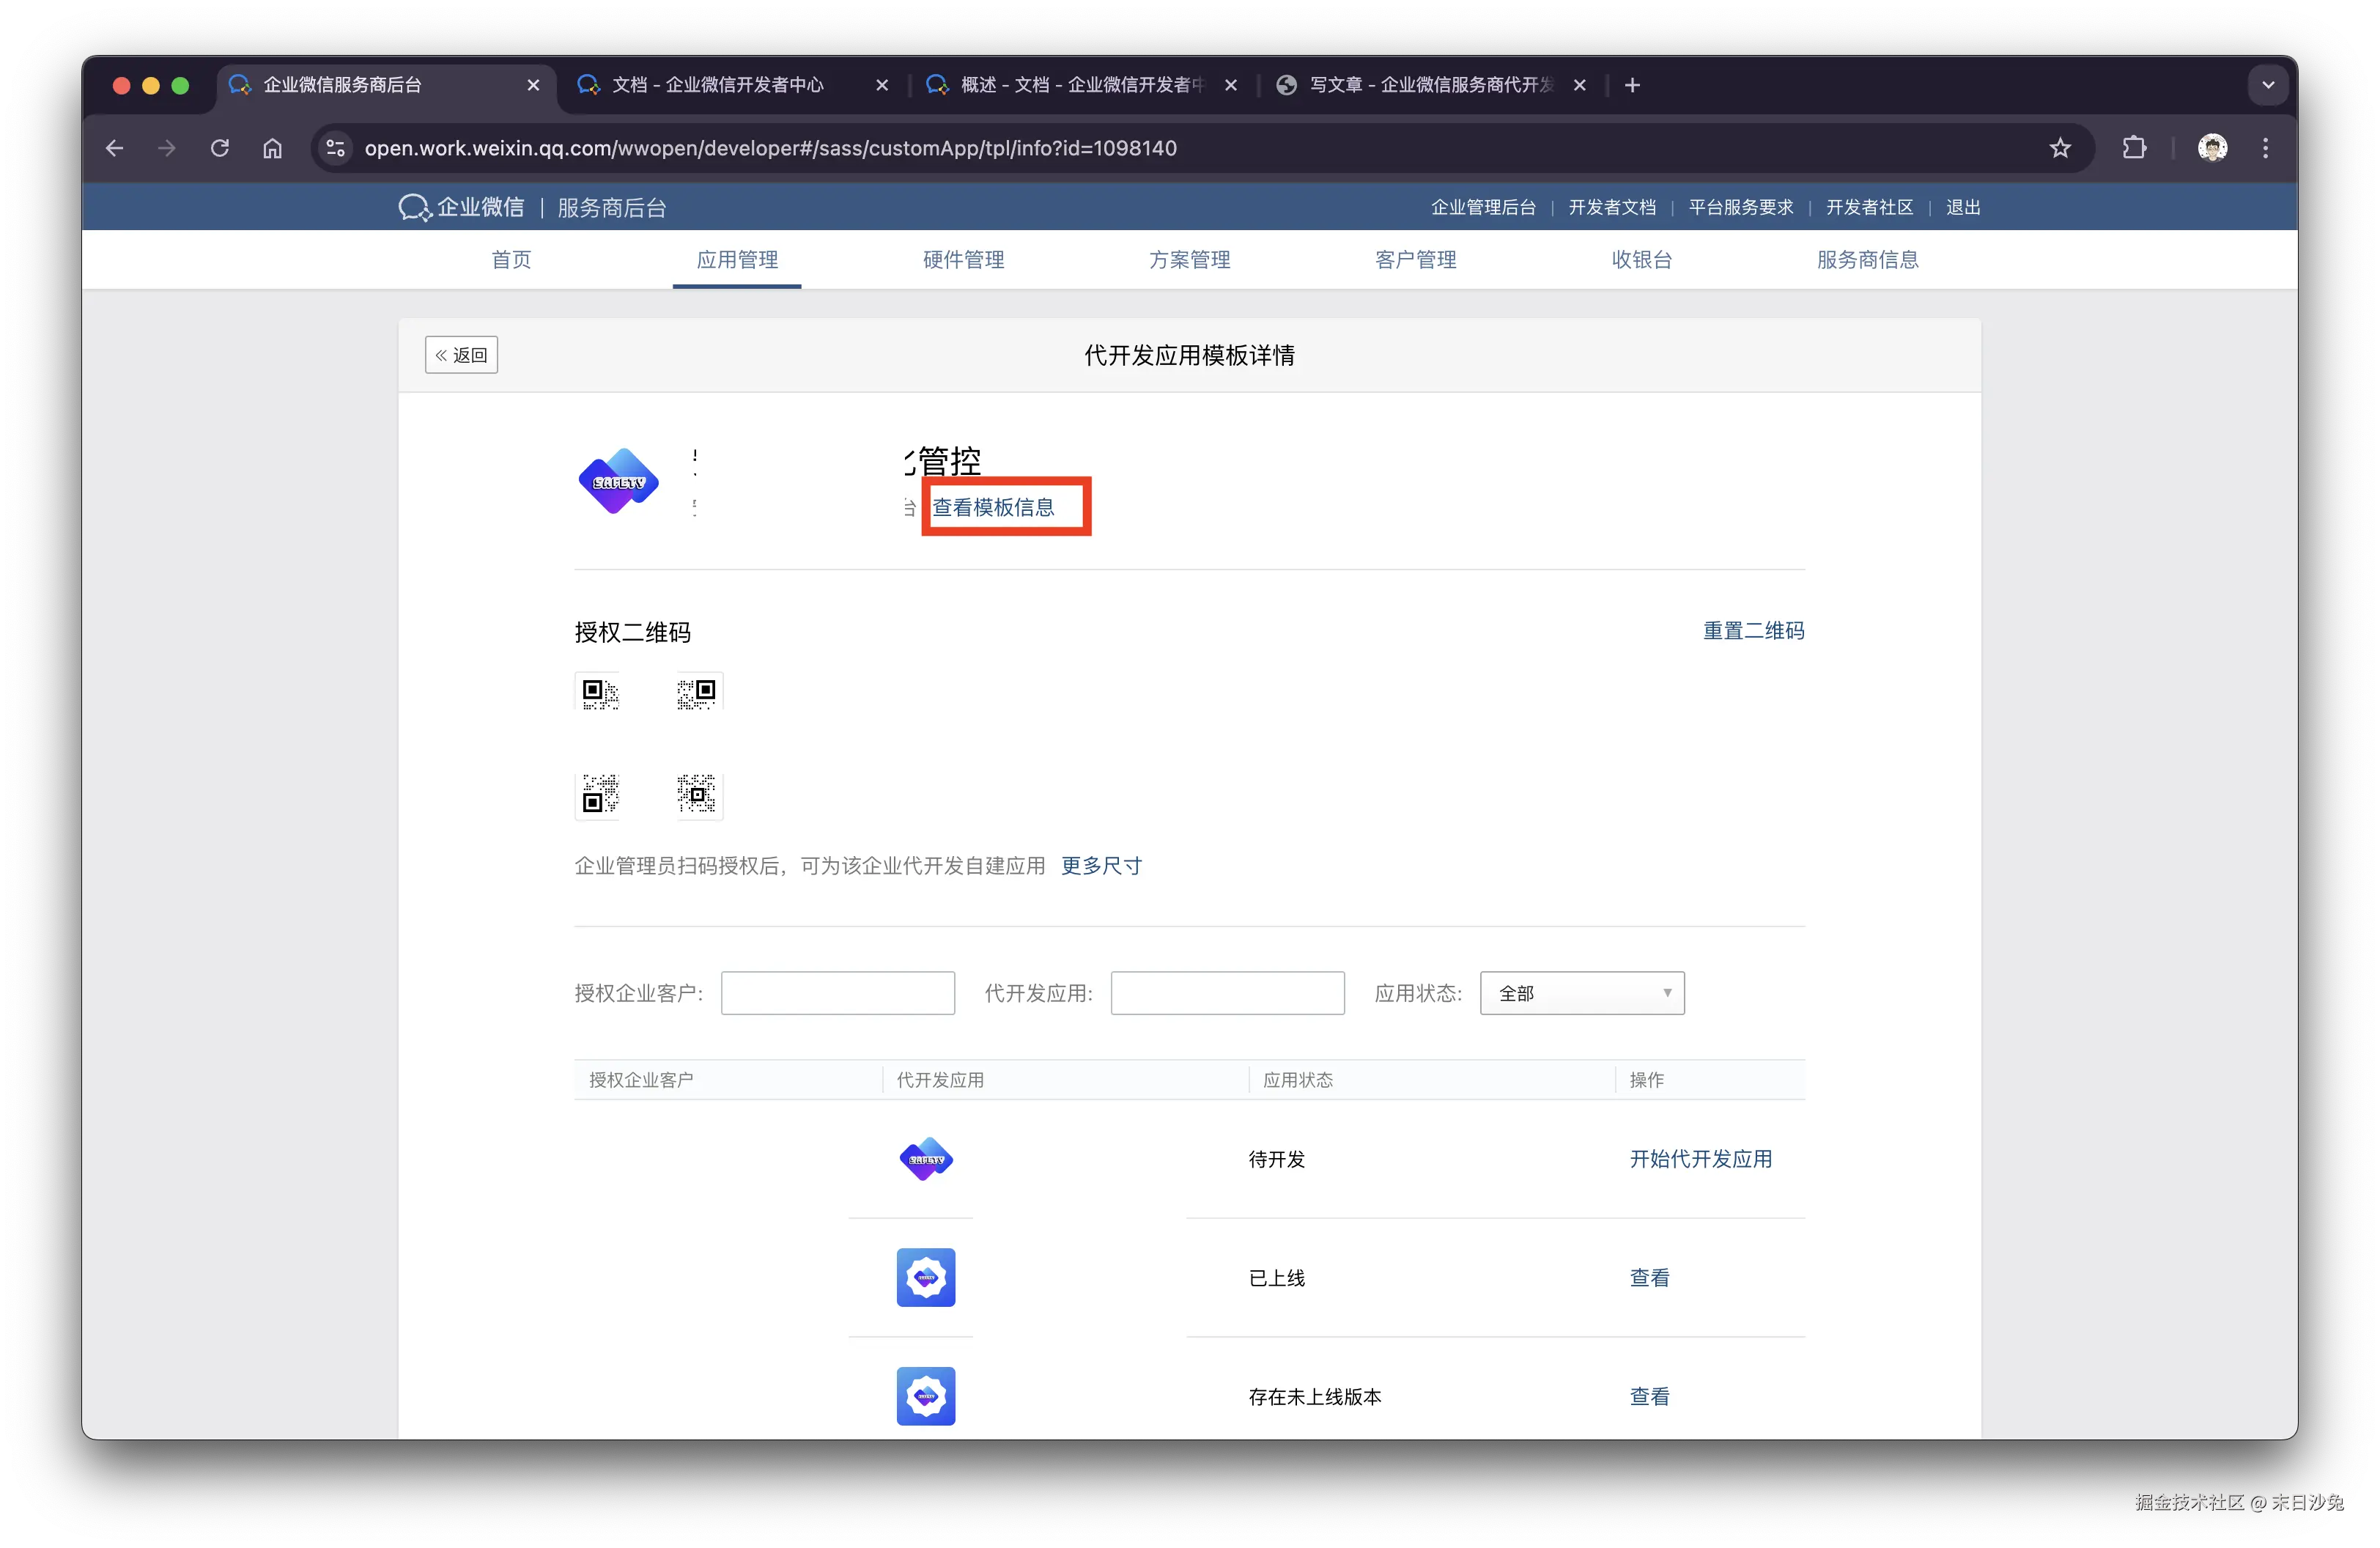The image size is (2380, 1548).
Task: Click the 授权企业客户 column header
Action: pos(641,1080)
